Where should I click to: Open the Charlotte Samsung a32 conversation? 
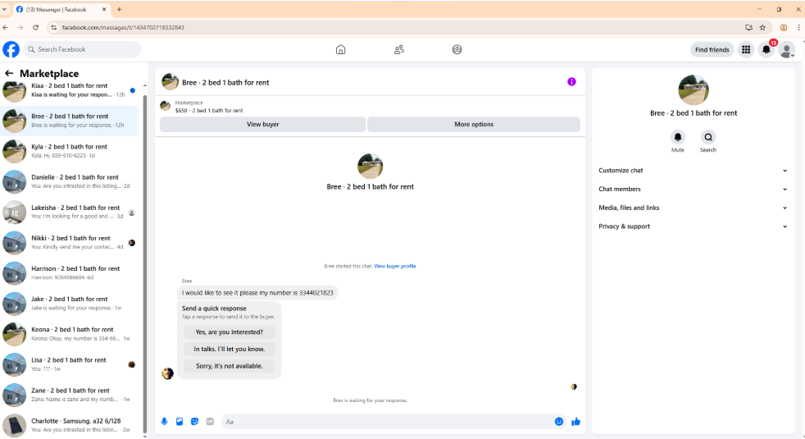[x=70, y=424]
